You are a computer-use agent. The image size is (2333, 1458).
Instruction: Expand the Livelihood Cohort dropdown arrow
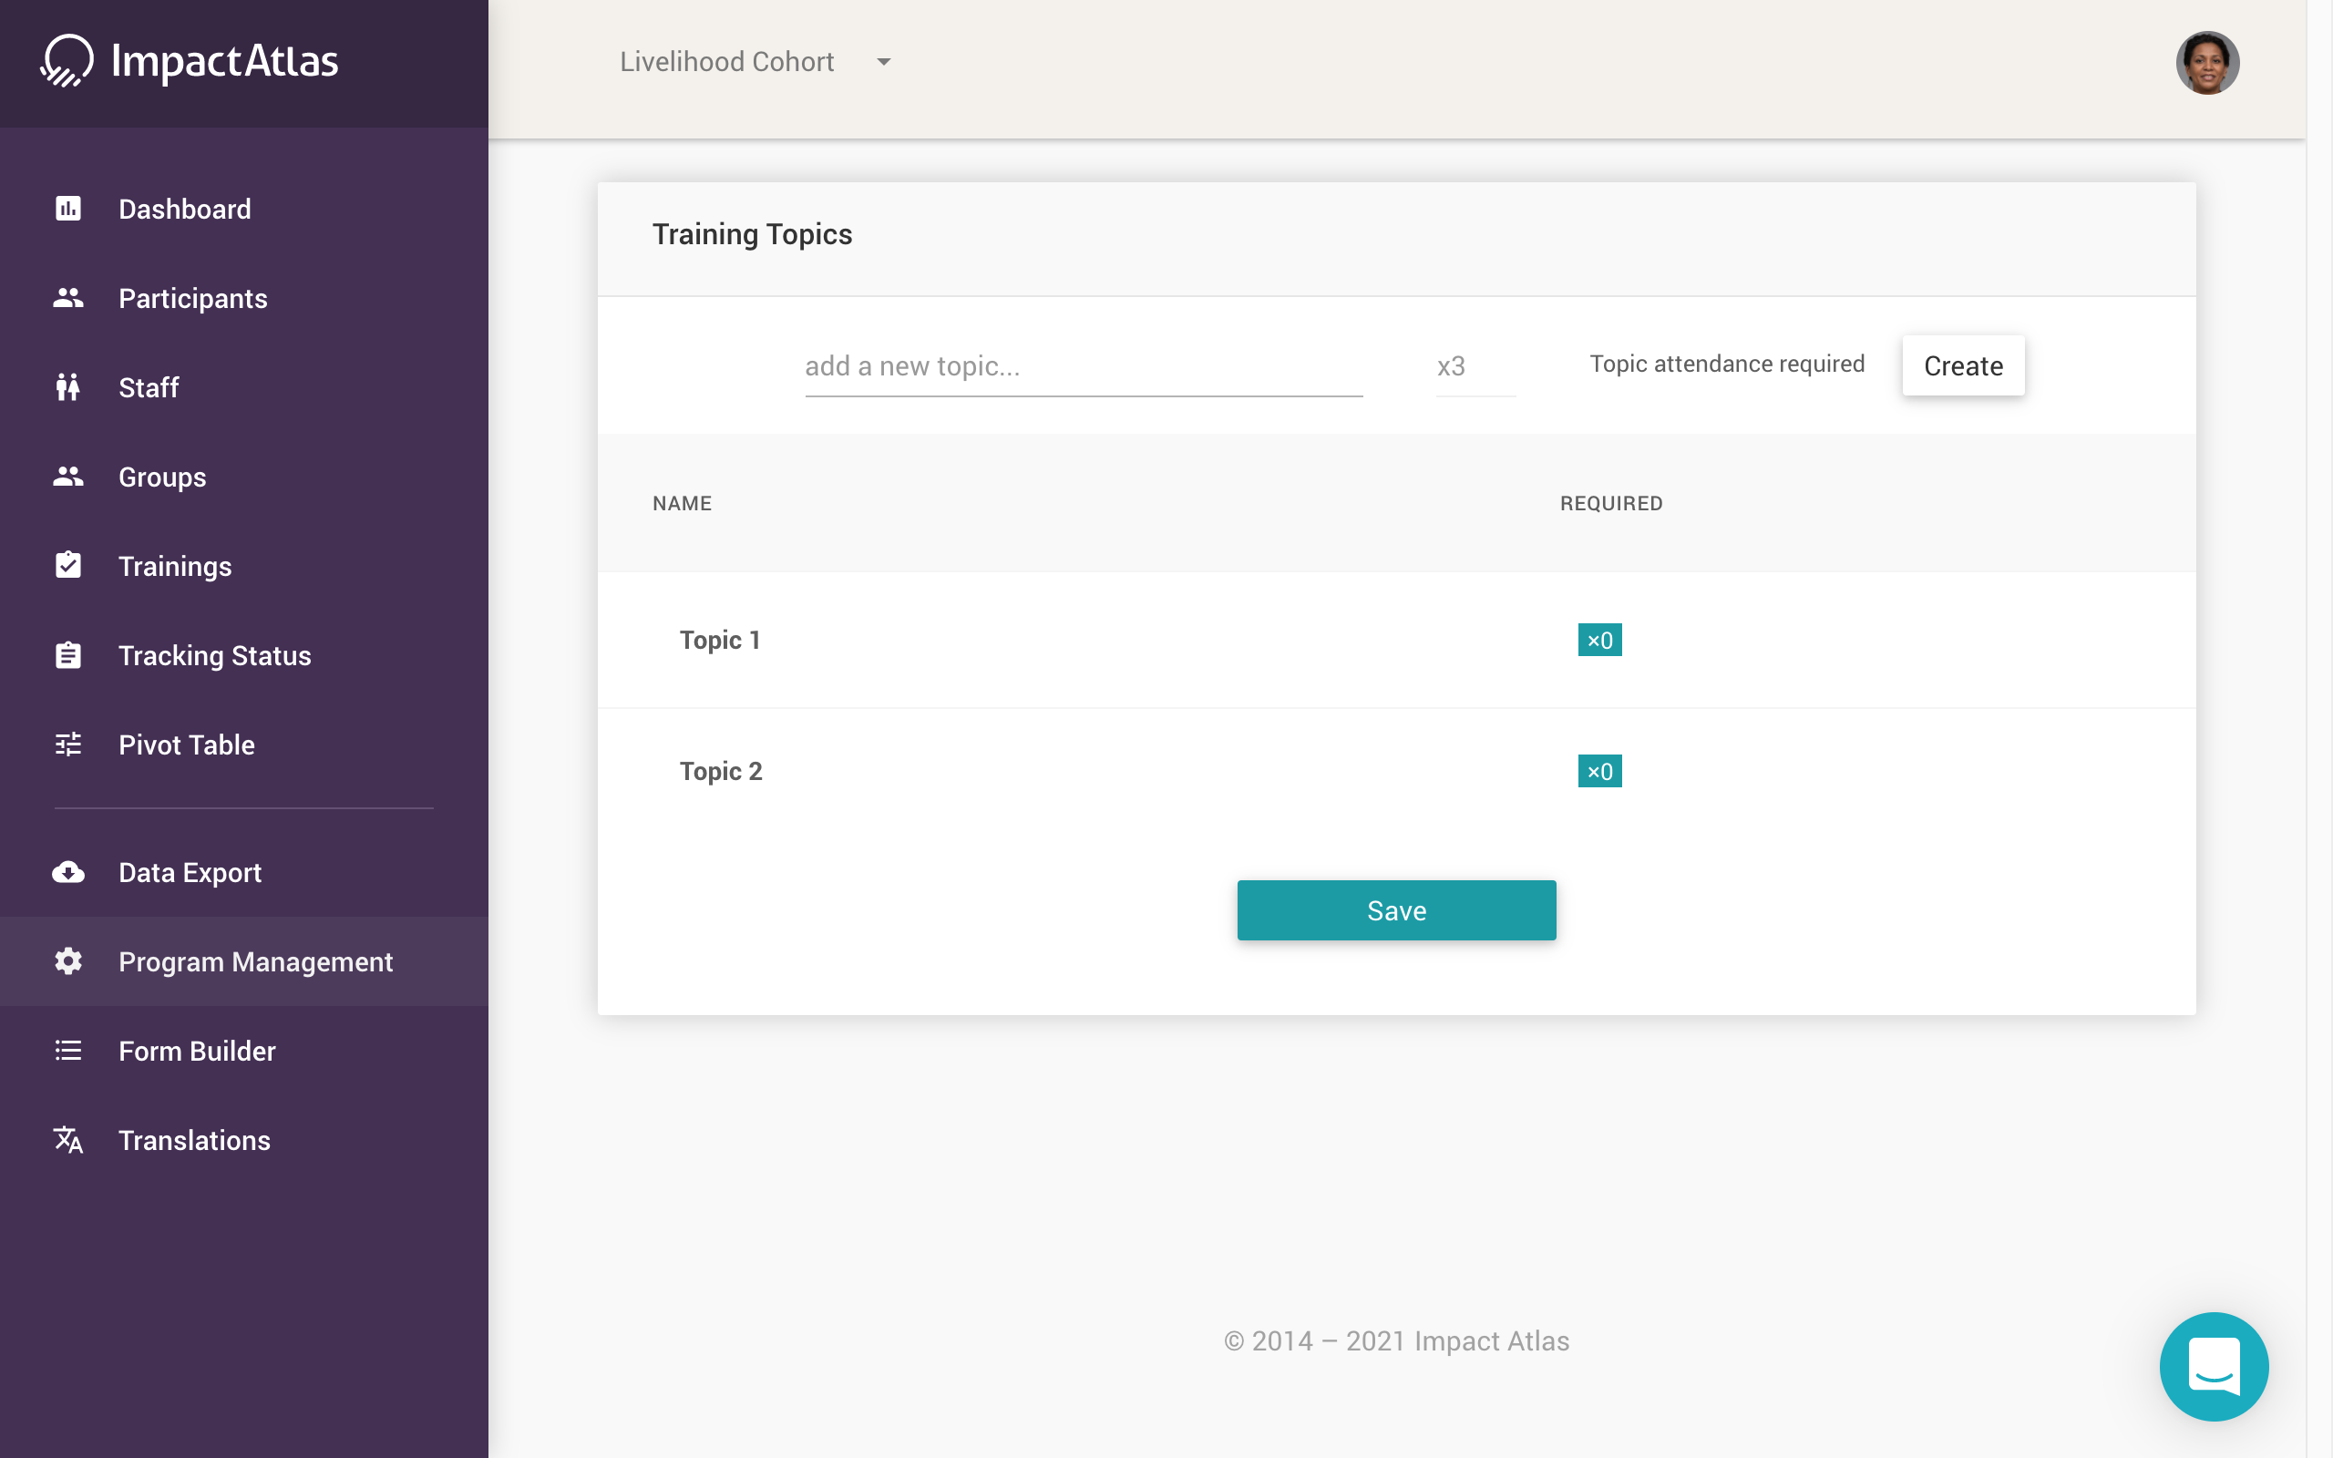point(883,62)
